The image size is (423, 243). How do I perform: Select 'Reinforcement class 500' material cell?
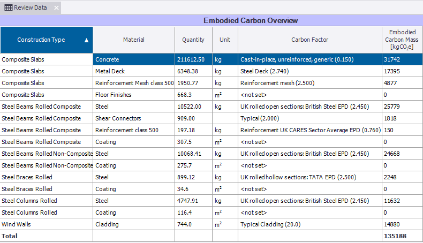coord(134,130)
